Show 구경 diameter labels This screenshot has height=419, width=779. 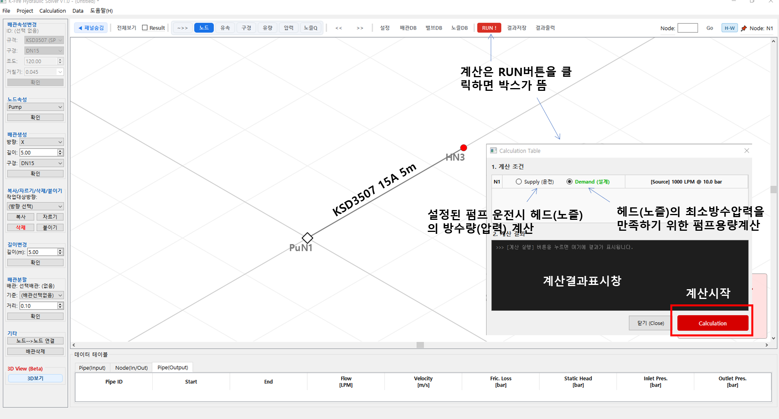point(246,28)
